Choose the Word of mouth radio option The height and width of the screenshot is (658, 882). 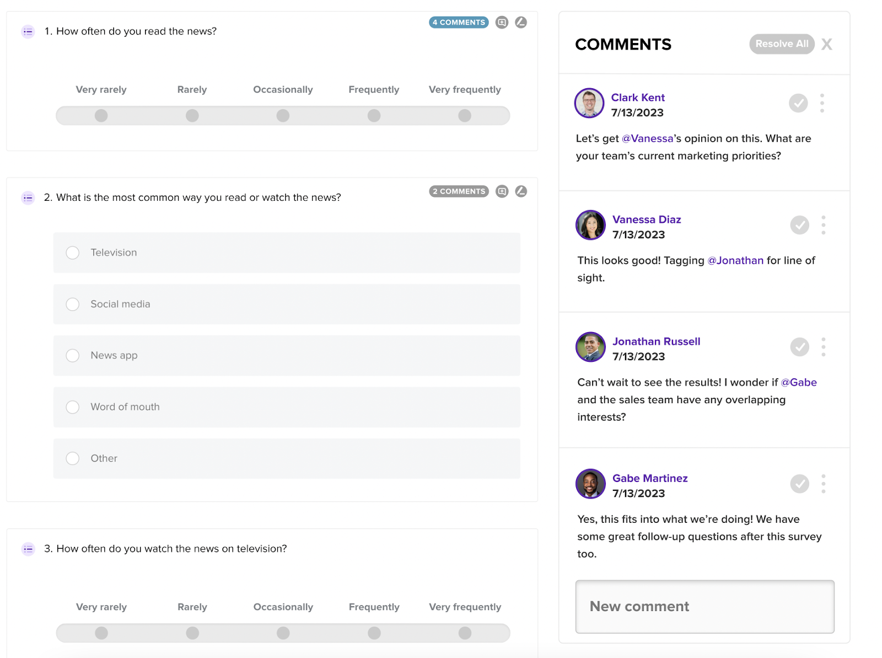(73, 407)
